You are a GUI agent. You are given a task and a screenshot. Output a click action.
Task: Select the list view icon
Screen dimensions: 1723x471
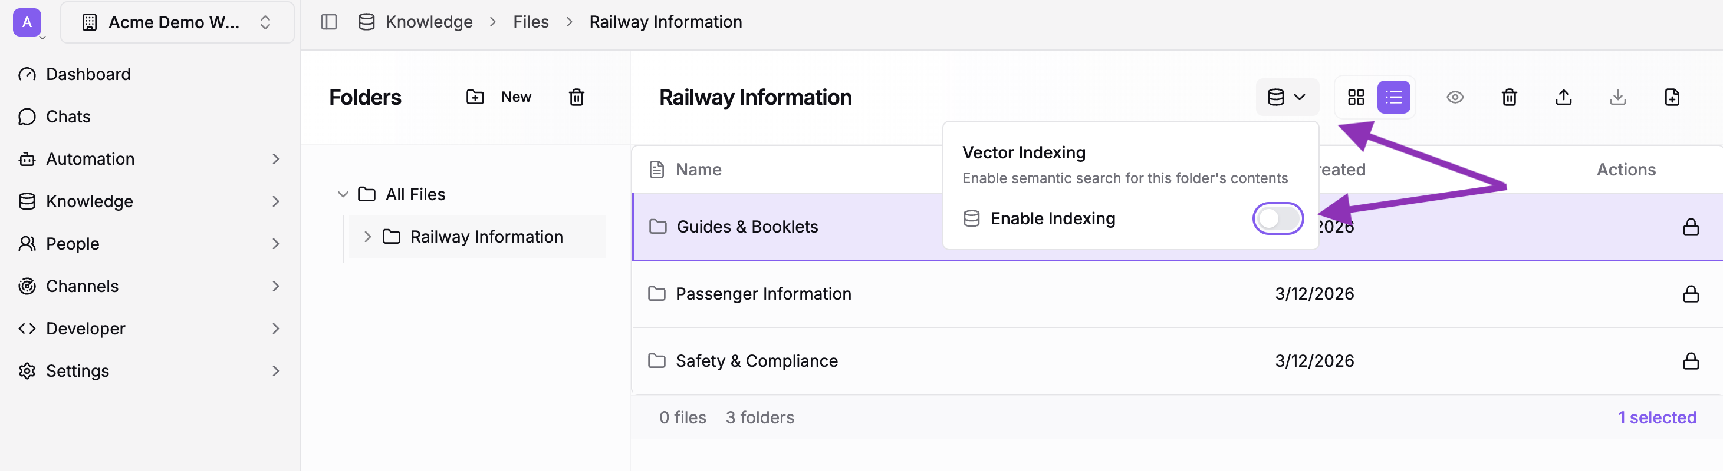pos(1394,97)
